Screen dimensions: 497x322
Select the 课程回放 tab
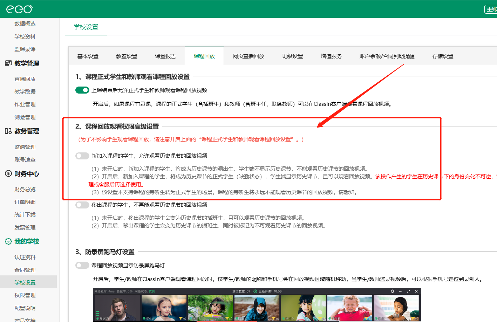tap(204, 56)
